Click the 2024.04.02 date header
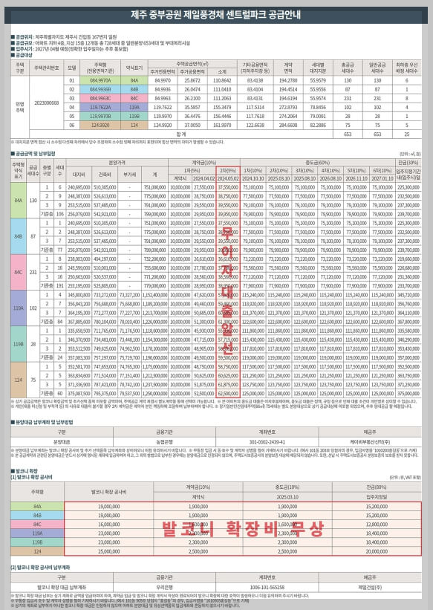This screenshot has height=610, width=433. pyautogui.click(x=204, y=178)
